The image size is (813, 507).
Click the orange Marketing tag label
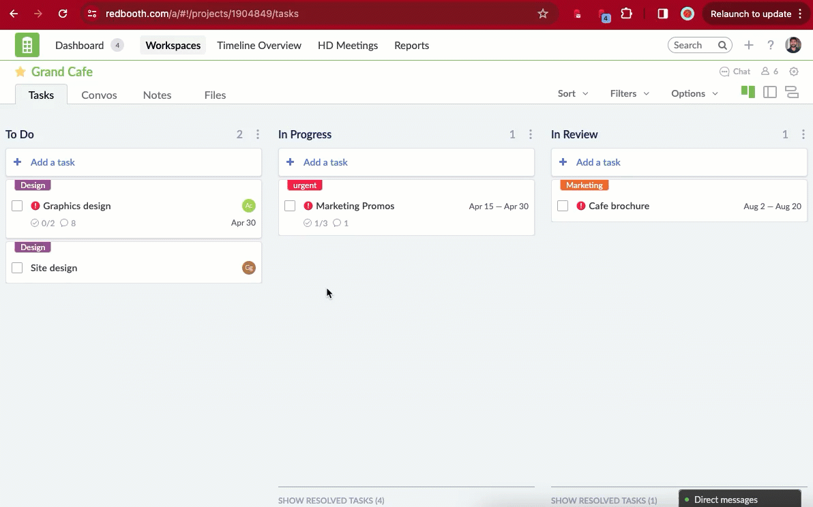pos(585,185)
